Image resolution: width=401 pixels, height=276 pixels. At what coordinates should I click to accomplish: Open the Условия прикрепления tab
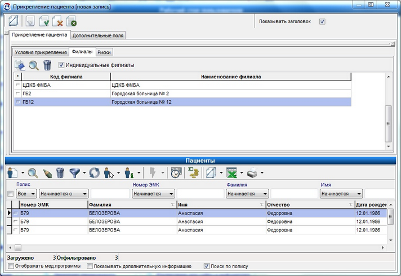pos(41,52)
